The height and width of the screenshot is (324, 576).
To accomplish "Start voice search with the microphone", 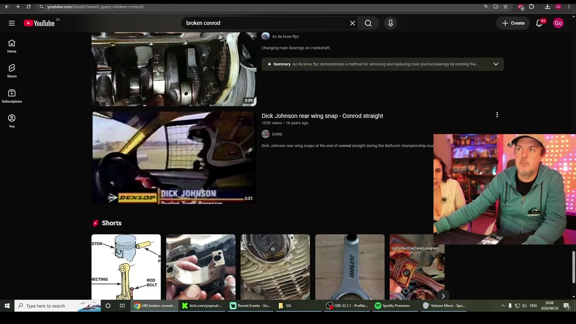I will point(391,23).
